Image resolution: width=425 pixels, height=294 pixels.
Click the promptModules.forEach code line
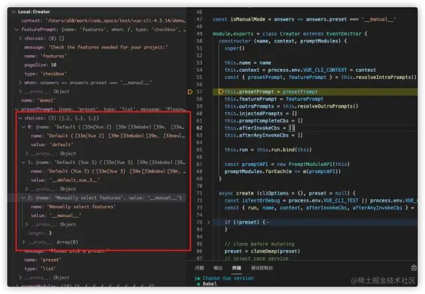click(282, 171)
